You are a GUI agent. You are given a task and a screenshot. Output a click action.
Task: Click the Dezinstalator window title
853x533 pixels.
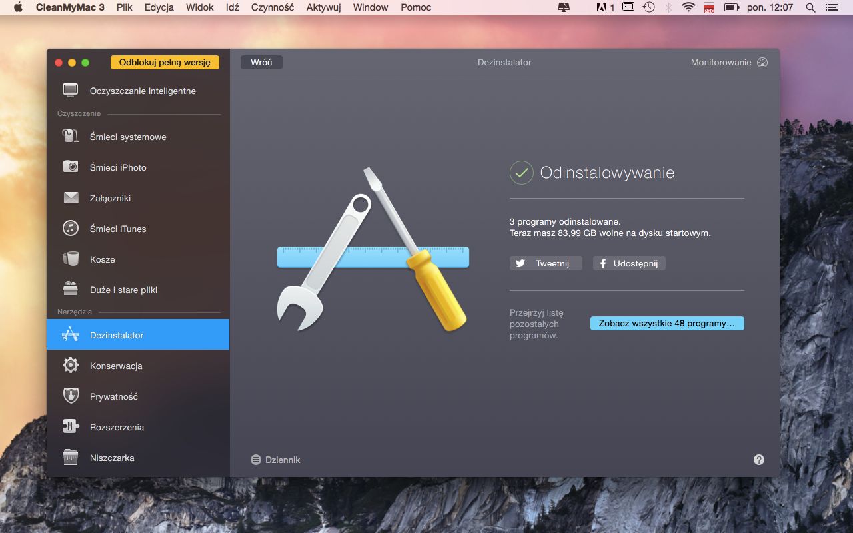click(x=504, y=62)
